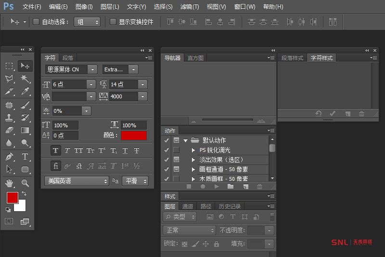Choose the Magic Wand tool
Viewport: 385px width, 257px height.
coord(25,79)
